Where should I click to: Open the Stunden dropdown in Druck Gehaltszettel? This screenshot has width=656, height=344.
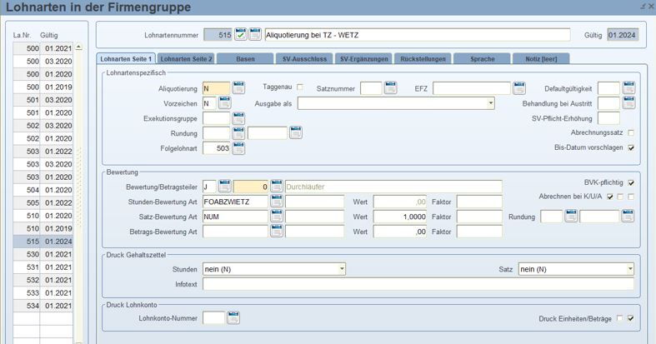[x=341, y=269]
